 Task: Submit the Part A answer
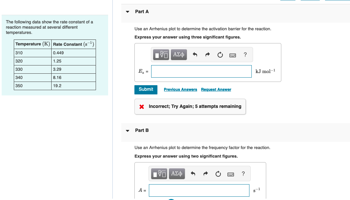[x=146, y=89]
